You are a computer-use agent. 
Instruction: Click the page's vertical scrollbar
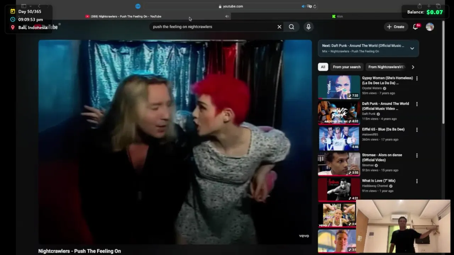(443, 73)
